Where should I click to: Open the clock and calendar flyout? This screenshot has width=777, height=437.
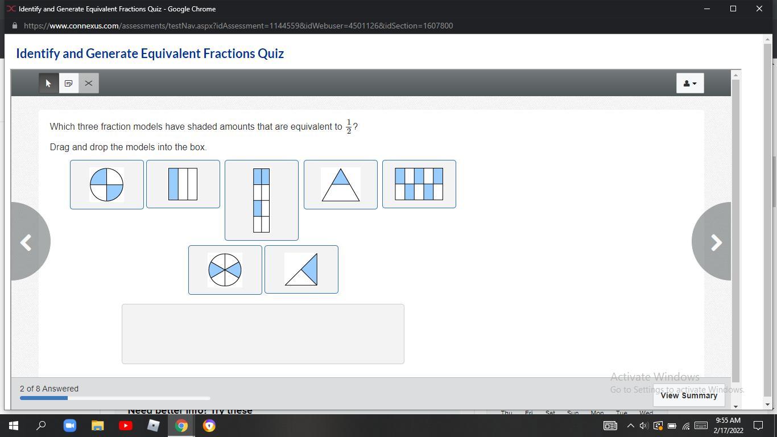728,426
